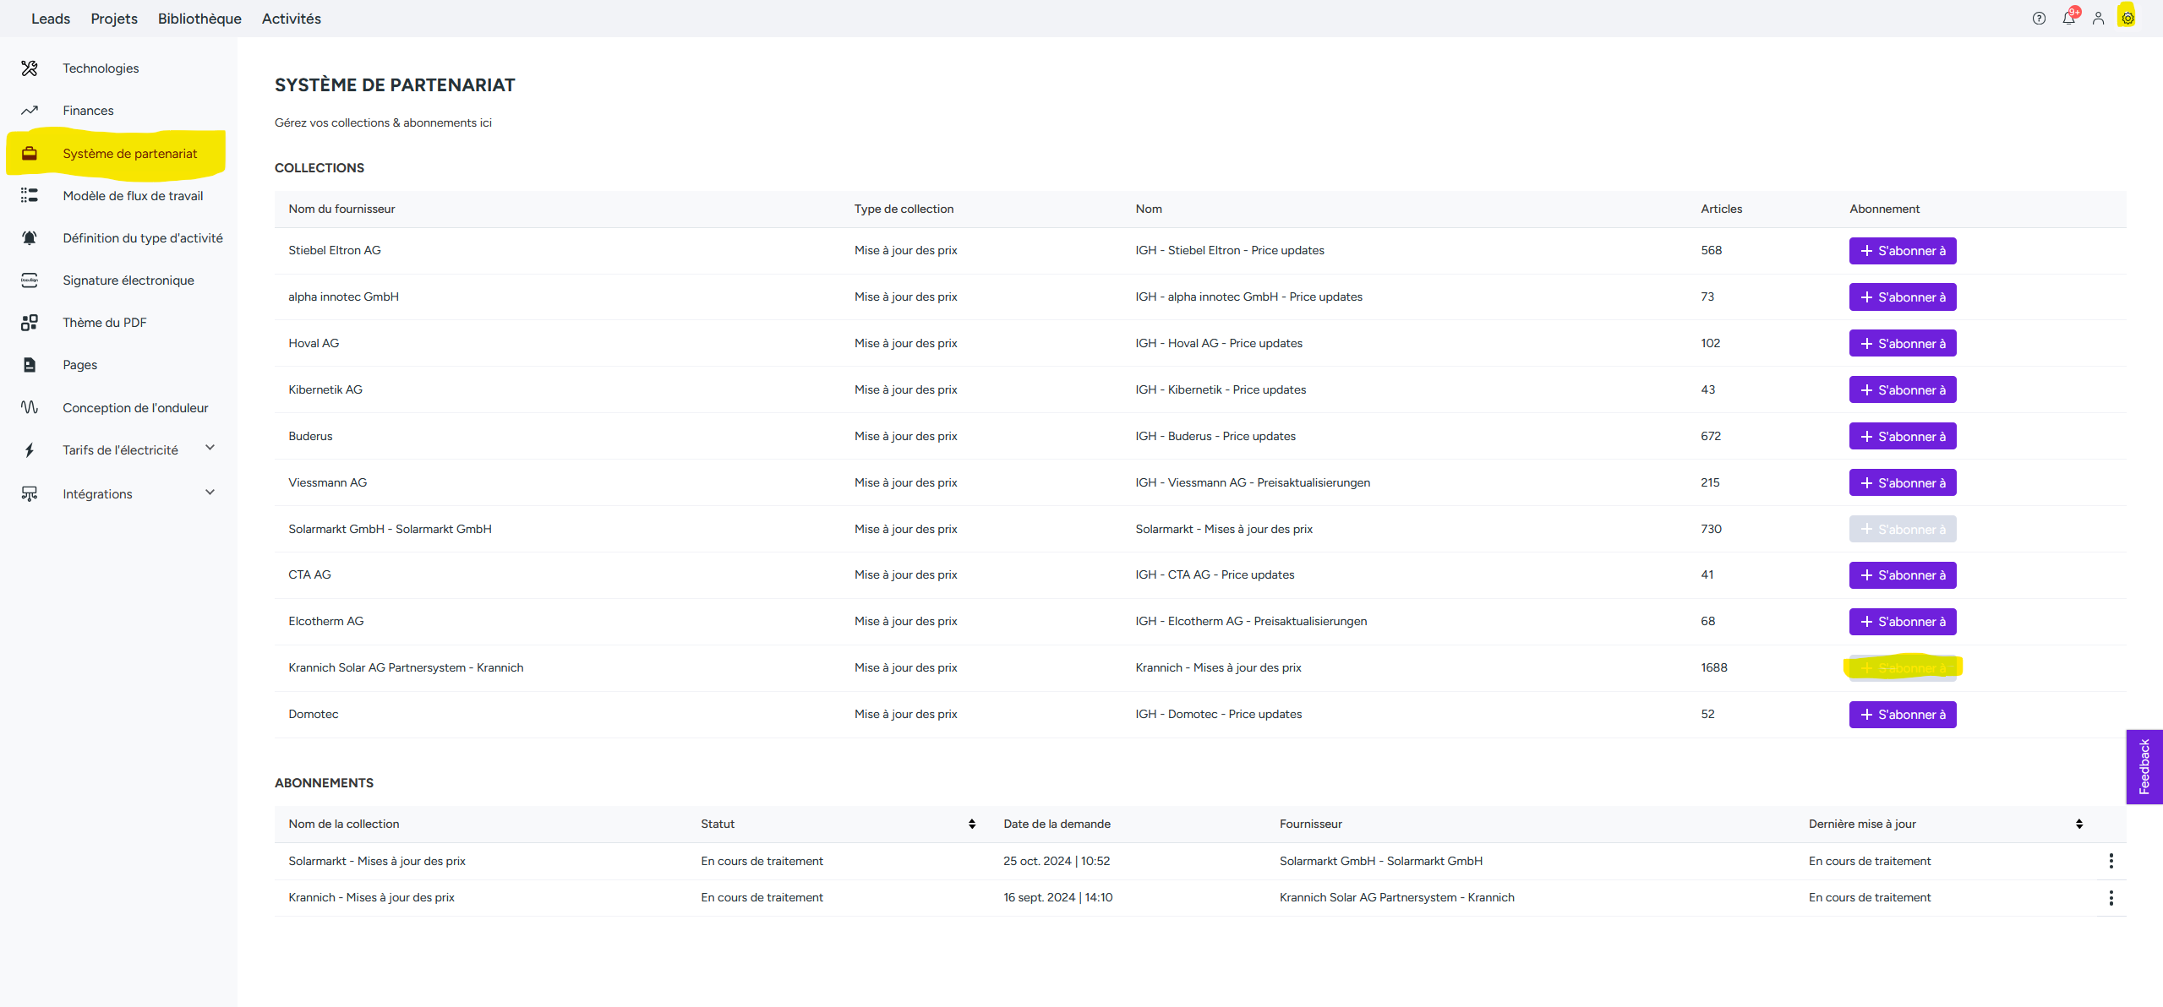Viewport: 2163px width, 1007px height.
Task: Expand Tarifs de l'électricité submenu
Action: click(x=210, y=449)
